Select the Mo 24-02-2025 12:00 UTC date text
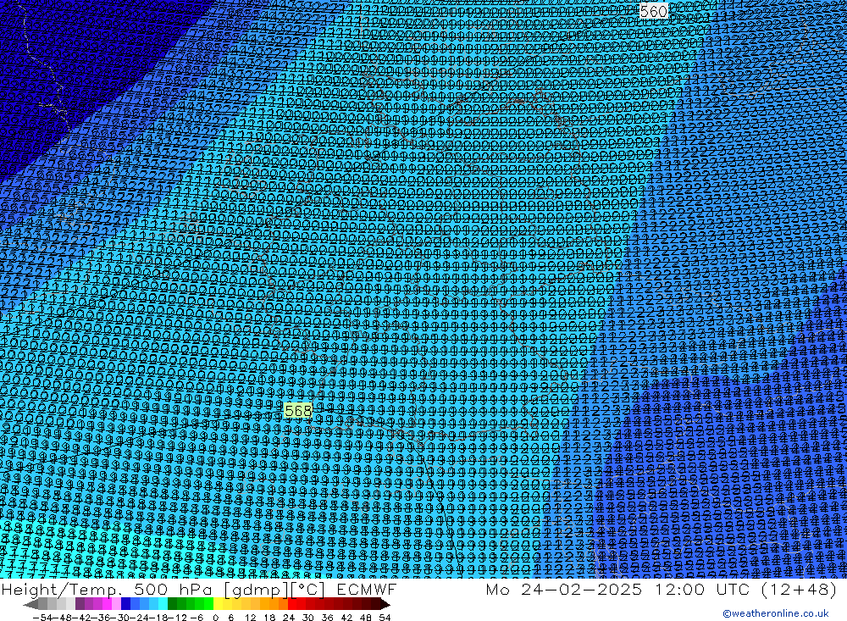 point(620,589)
